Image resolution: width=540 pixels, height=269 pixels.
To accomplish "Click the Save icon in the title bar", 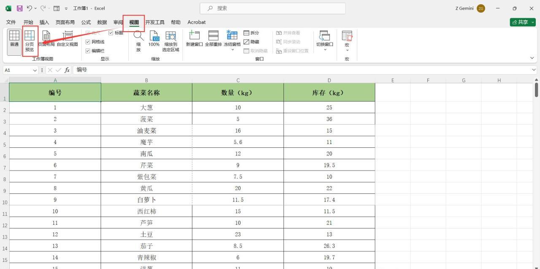I will click(x=19, y=8).
